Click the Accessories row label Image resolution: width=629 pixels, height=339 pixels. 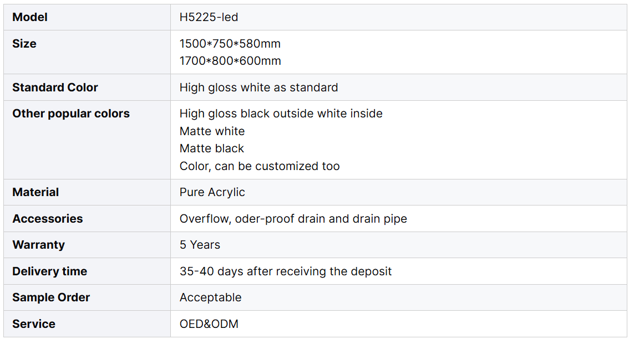coord(47,219)
